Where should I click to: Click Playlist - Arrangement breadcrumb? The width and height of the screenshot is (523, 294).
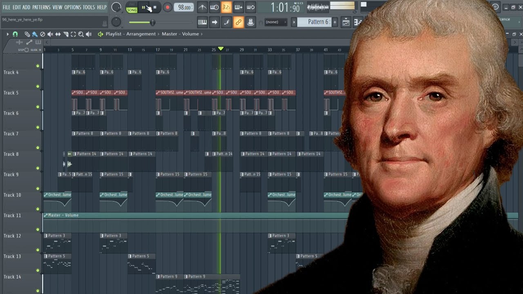coord(130,34)
